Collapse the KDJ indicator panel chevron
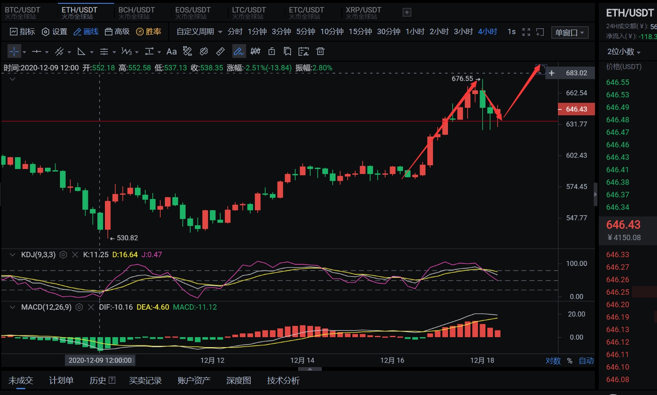 (12, 255)
